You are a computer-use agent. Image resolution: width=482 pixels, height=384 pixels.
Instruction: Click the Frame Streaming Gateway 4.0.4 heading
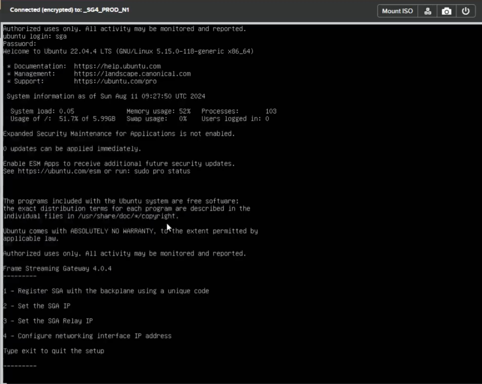coord(57,268)
